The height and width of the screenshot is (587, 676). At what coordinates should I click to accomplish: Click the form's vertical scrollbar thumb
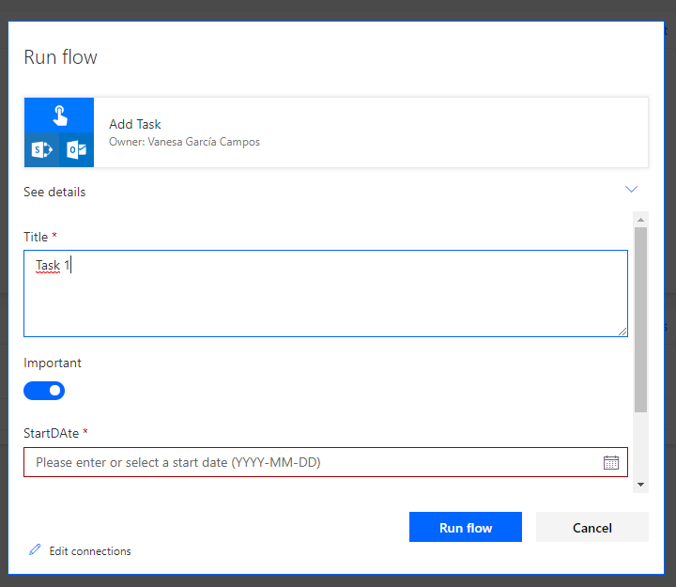point(640,319)
